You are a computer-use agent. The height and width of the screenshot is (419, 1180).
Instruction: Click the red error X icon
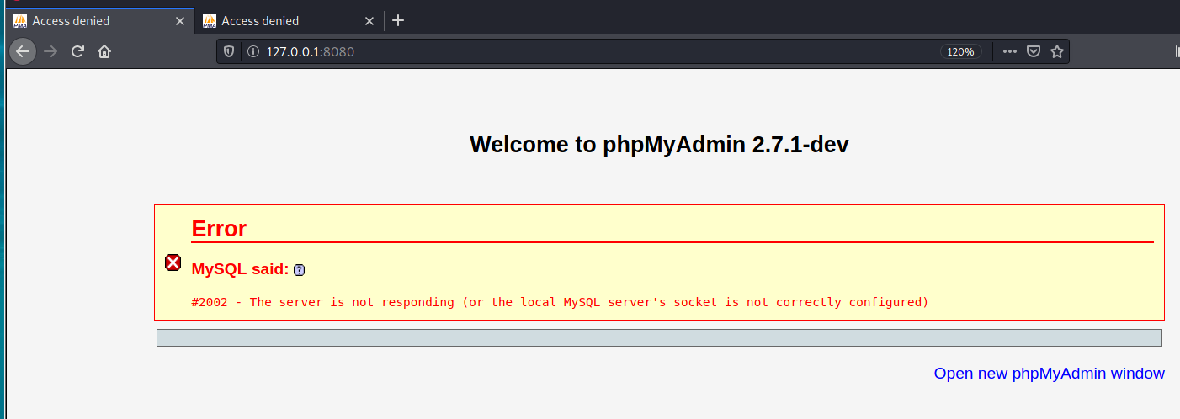pyautogui.click(x=173, y=263)
